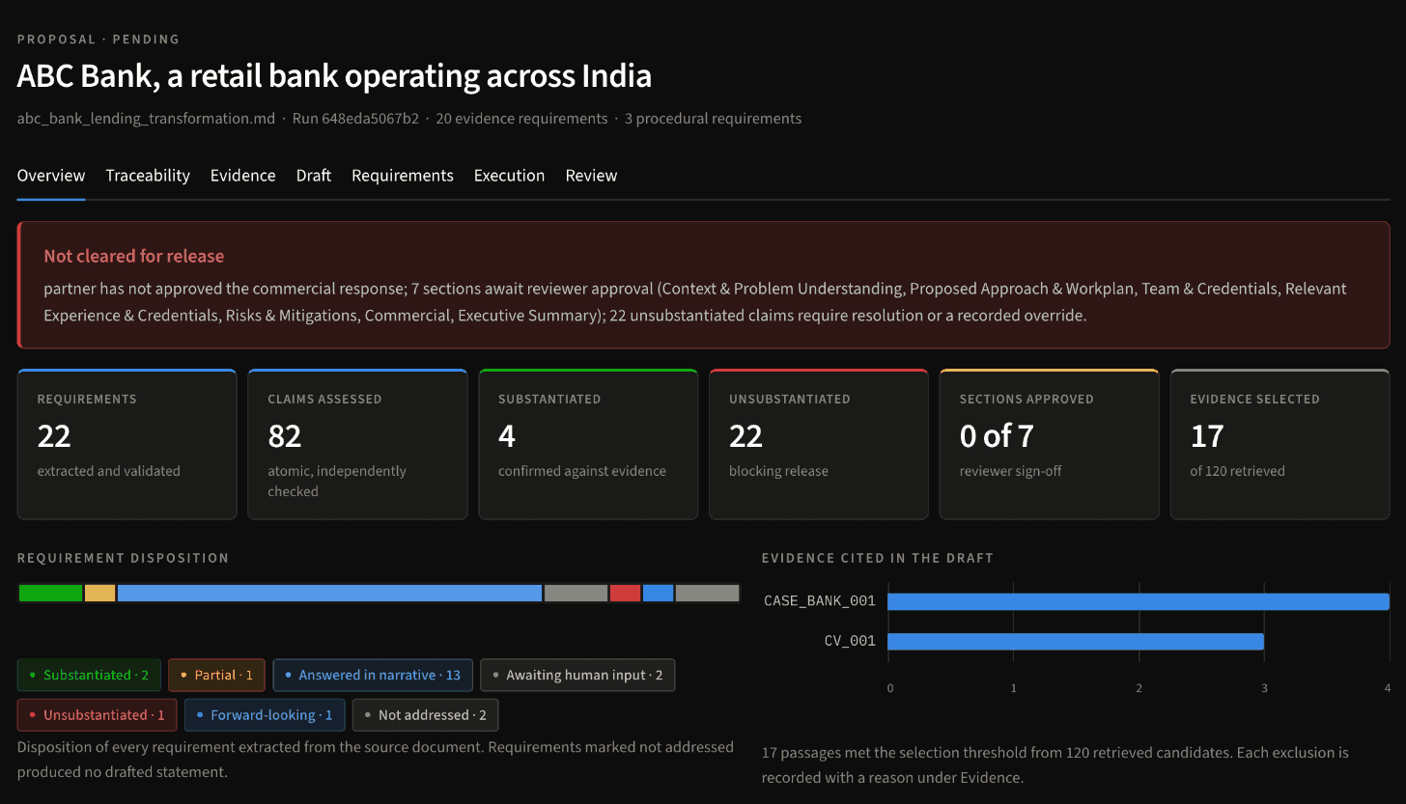Select the longest blue disposition bar segment
Viewport: 1406px width, 804px height.
pos(329,593)
